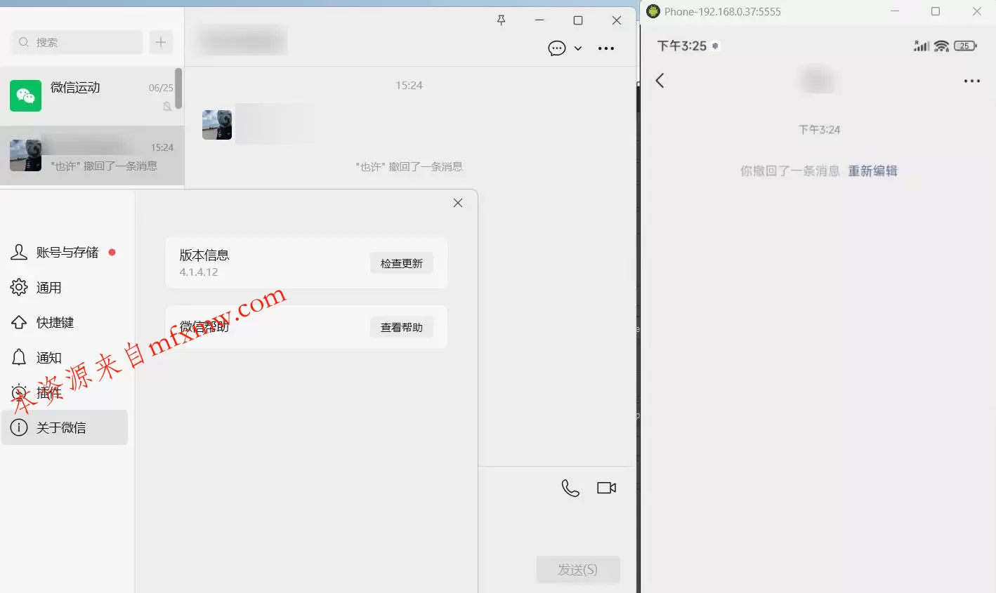The image size is (996, 593).
Task: Open 通用 settings section
Action: click(x=64, y=288)
